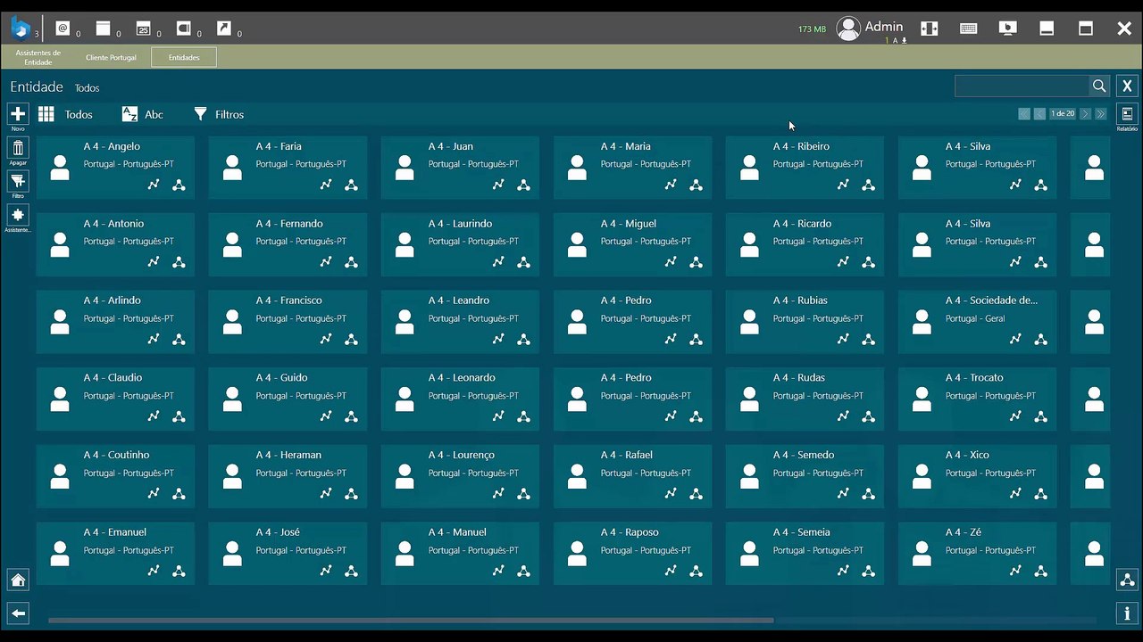Image resolution: width=1143 pixels, height=642 pixels.
Task: Switch to Assistentes de Entidade tab
Action: point(38,57)
